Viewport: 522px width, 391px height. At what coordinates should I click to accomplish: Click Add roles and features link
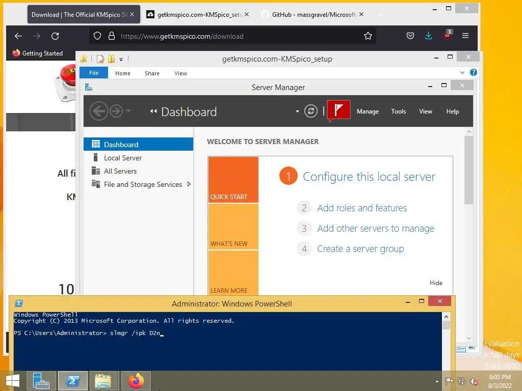tap(362, 208)
